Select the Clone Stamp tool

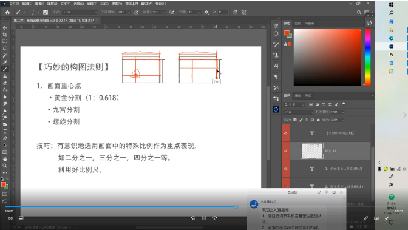[x=5, y=76]
